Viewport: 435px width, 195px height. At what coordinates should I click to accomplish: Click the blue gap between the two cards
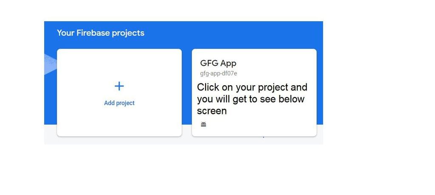coord(186,85)
